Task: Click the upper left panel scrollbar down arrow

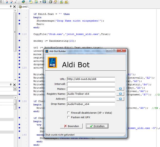Action: [15, 79]
